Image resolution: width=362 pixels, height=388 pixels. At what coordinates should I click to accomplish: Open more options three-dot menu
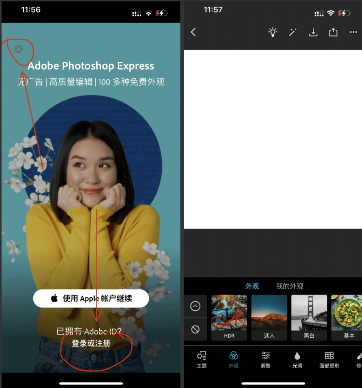point(353,32)
